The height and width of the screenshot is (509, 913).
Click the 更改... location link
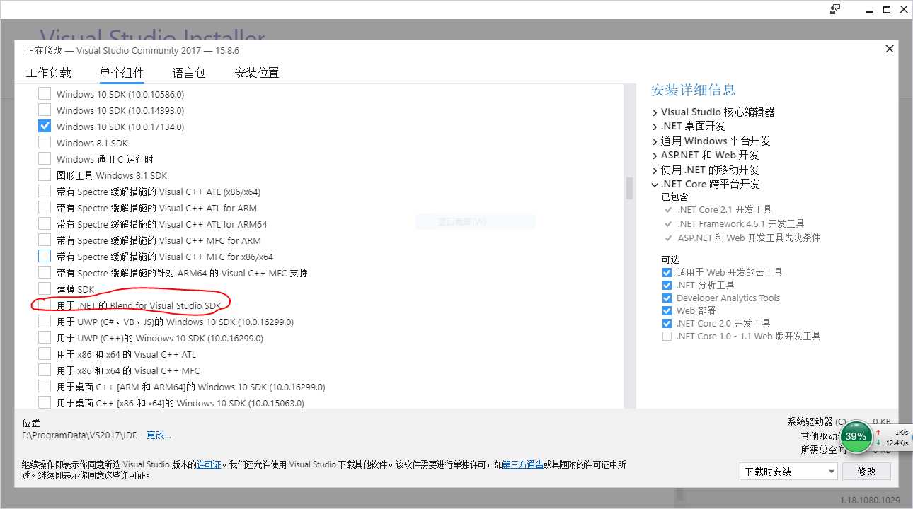pos(159,435)
